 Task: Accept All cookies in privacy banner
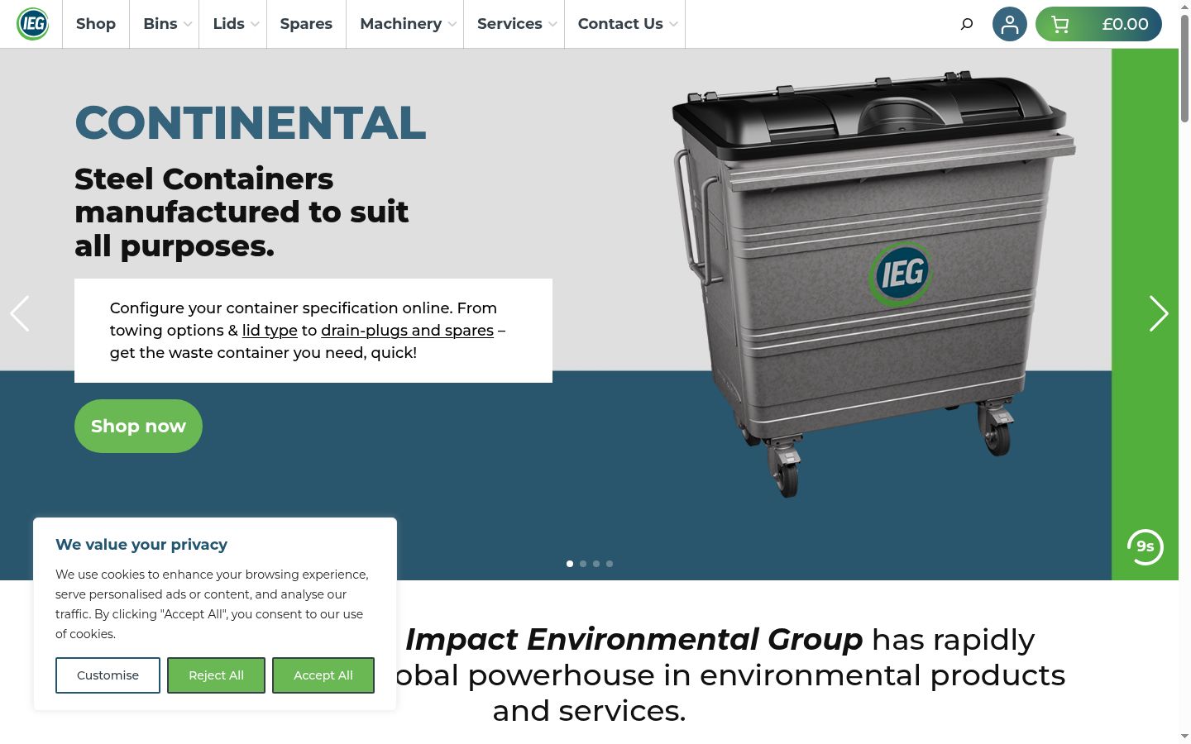point(323,675)
